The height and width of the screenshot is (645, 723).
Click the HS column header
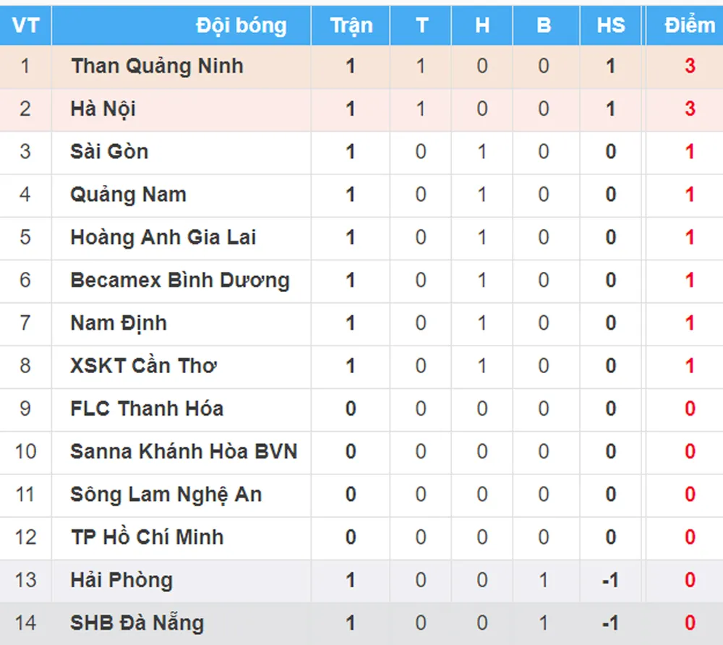611,26
